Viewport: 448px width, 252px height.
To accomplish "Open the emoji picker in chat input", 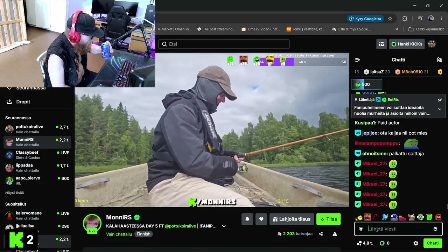I will point(435,229).
